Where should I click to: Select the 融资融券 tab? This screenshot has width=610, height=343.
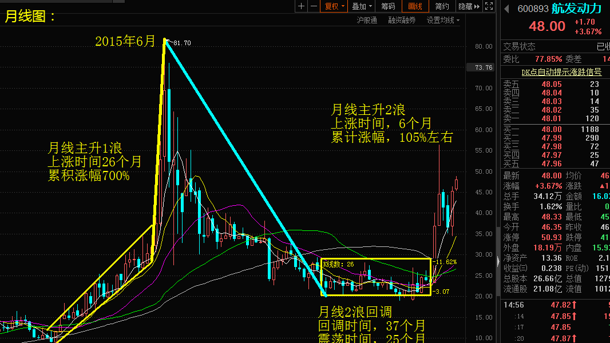coord(402,20)
